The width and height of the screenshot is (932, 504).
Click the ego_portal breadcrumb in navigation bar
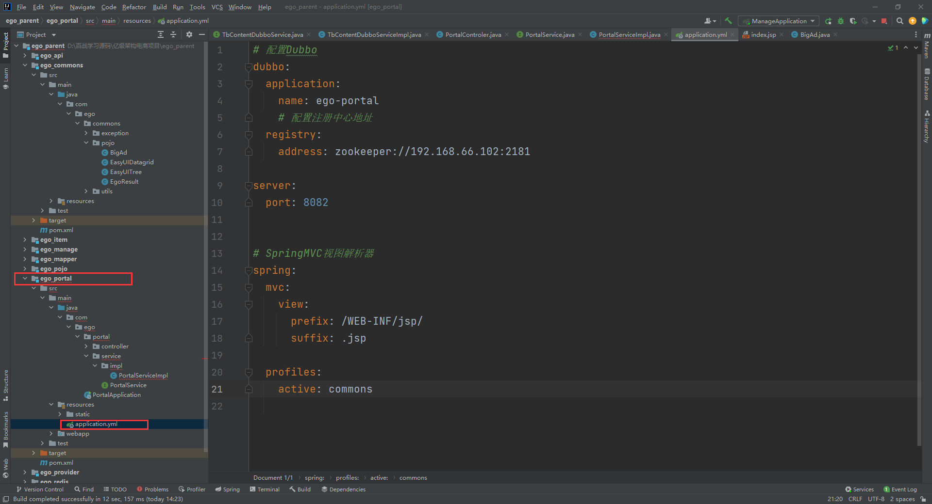click(x=62, y=21)
